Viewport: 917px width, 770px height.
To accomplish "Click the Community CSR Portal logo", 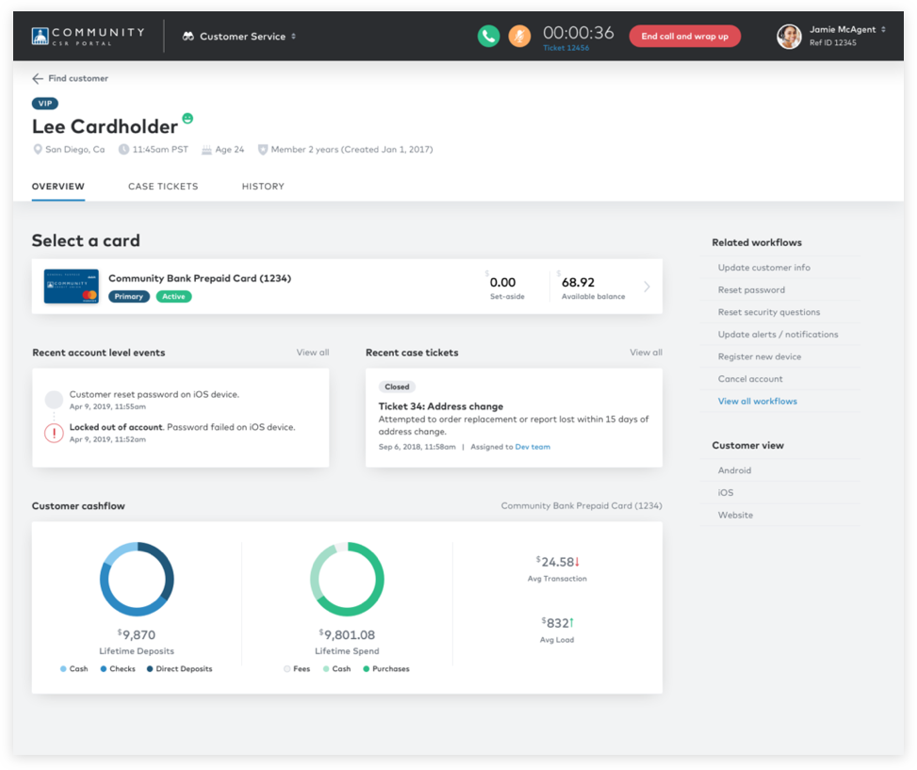I will point(88,36).
